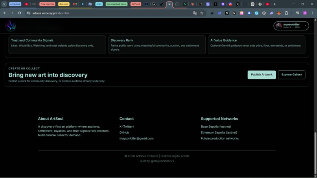Open the MetaMask fox extension

279,13
